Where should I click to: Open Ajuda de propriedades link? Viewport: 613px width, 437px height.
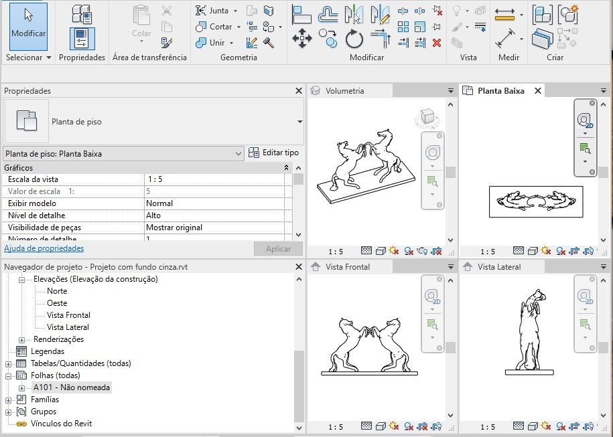(x=44, y=248)
